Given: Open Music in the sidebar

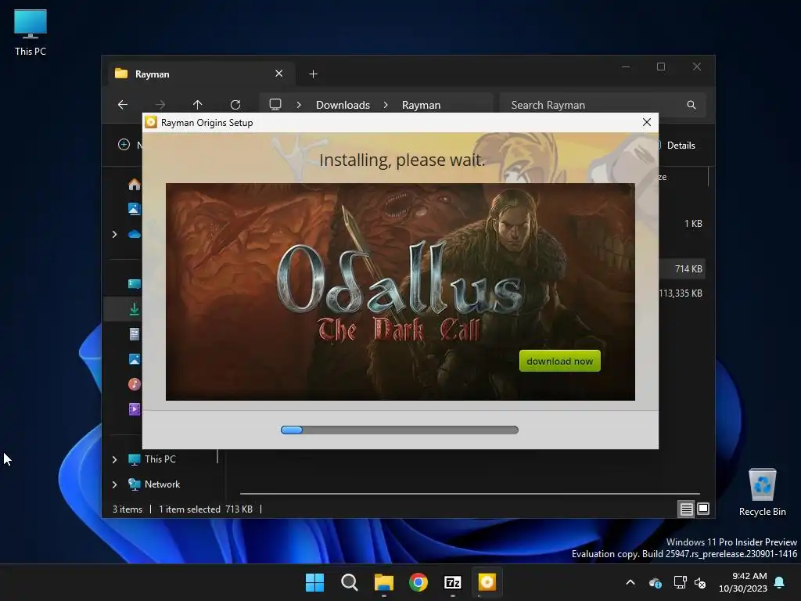Looking at the screenshot, I should tap(135, 383).
